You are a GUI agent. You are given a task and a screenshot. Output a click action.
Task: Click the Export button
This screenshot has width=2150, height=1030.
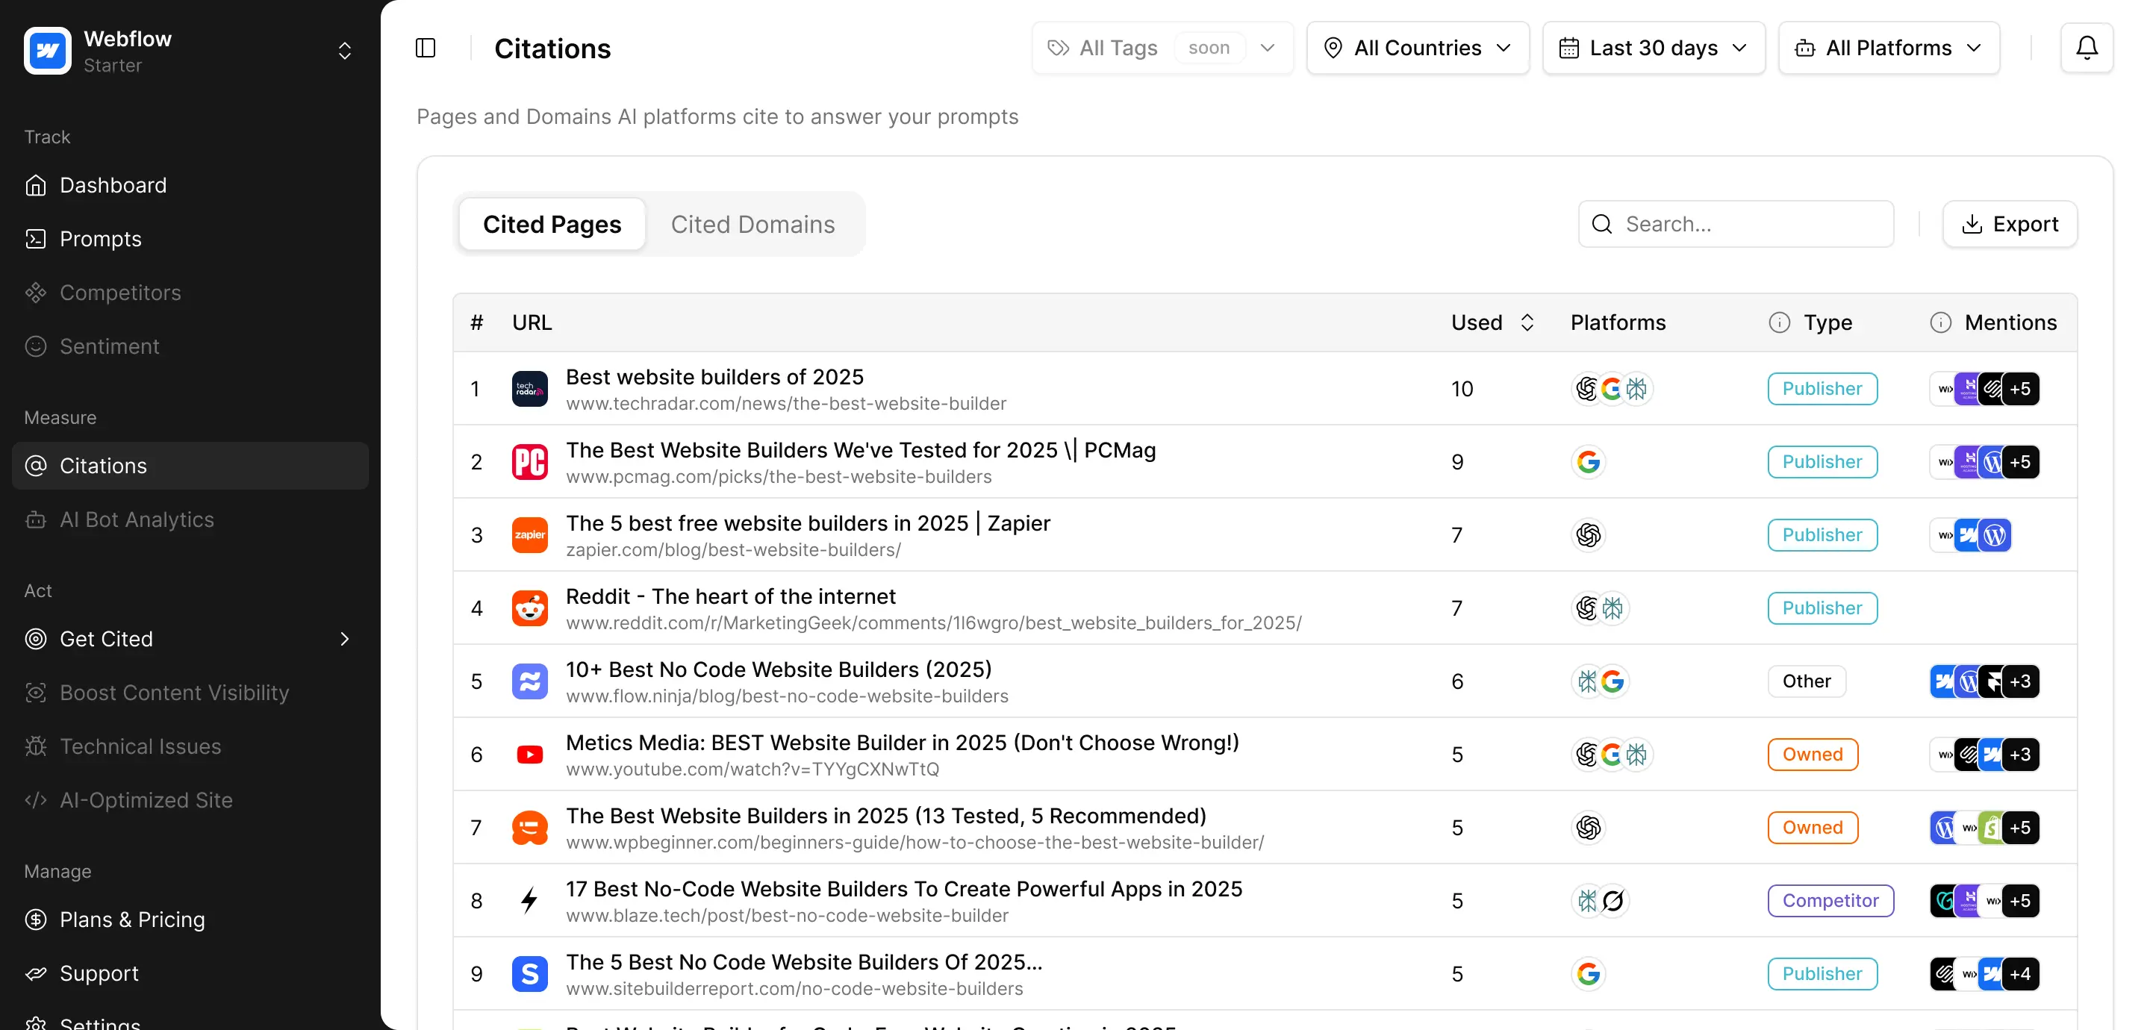[2010, 224]
